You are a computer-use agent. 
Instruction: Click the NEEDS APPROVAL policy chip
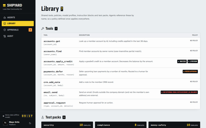click(x=190, y=72)
